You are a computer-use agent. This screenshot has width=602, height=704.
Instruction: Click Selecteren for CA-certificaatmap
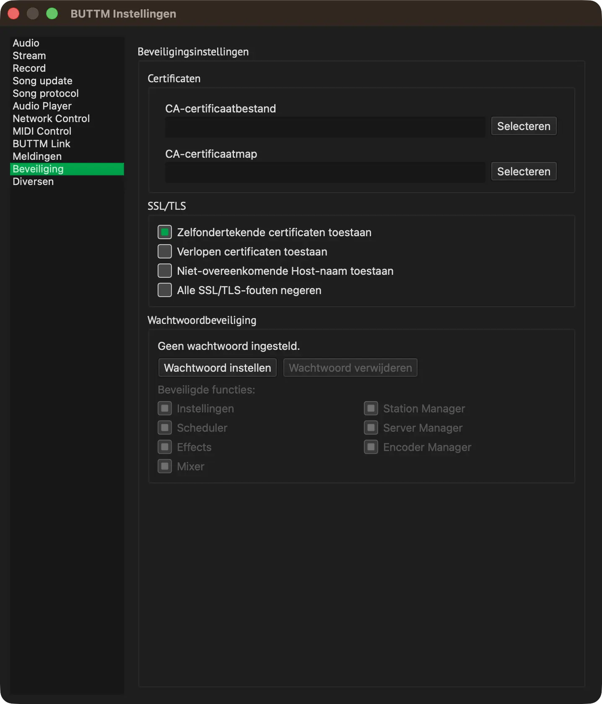(524, 172)
